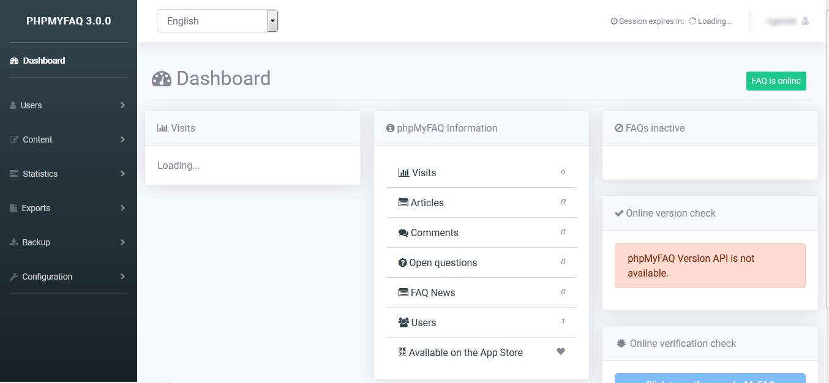Click the session clock icon
This screenshot has height=383, width=829.
pos(614,21)
